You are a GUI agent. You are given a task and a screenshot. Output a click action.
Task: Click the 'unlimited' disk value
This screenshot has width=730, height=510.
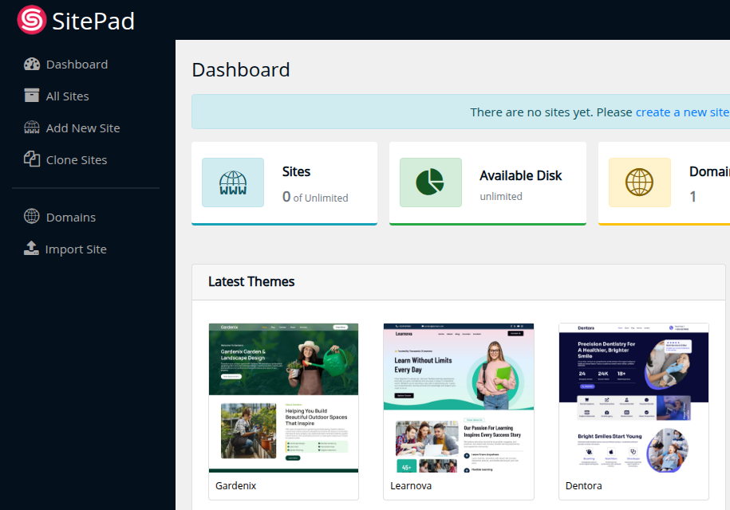pyautogui.click(x=501, y=197)
